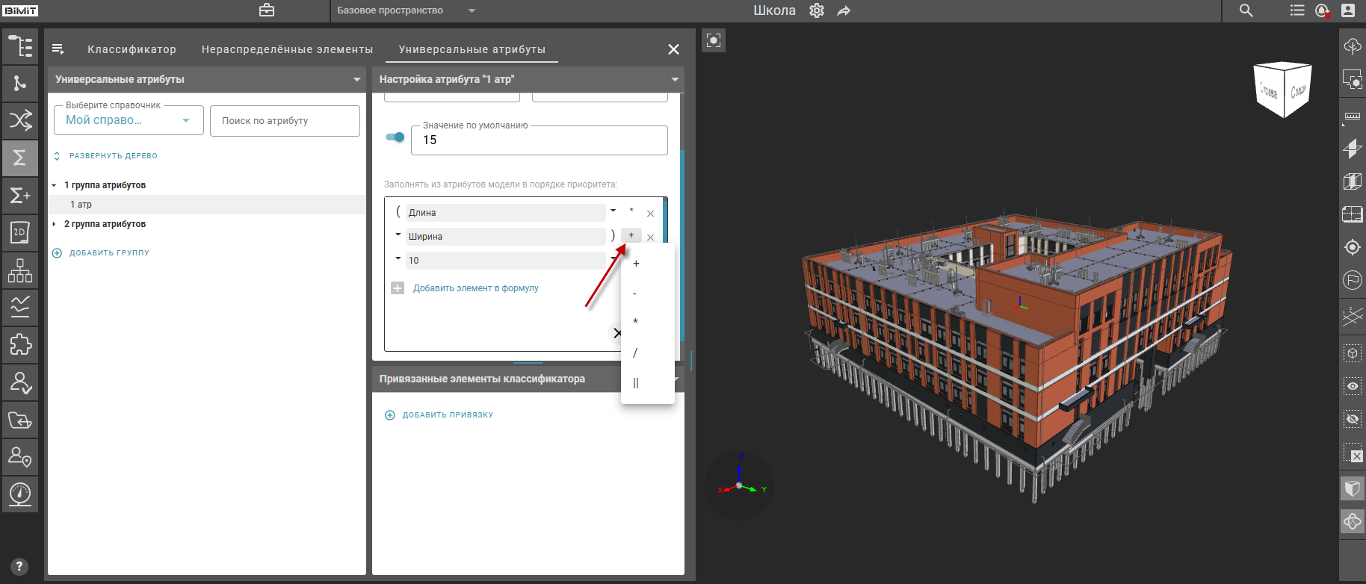Click the share arrow icon beside Школа

coord(844,10)
